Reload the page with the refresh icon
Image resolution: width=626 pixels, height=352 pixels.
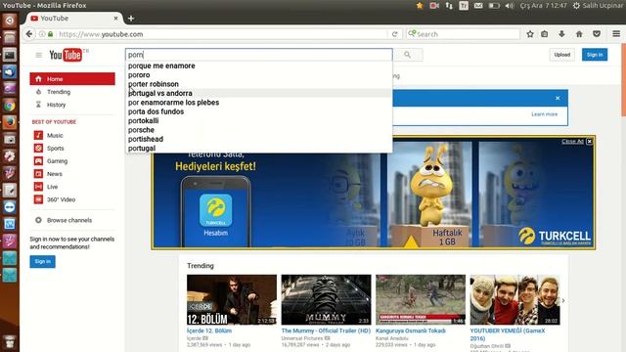(394, 34)
